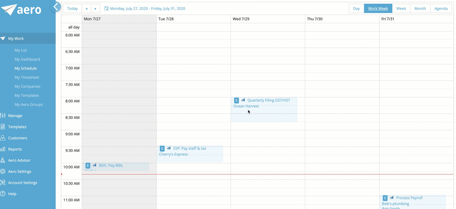Click the plane icon on IOP Pay staff event

click(169, 148)
